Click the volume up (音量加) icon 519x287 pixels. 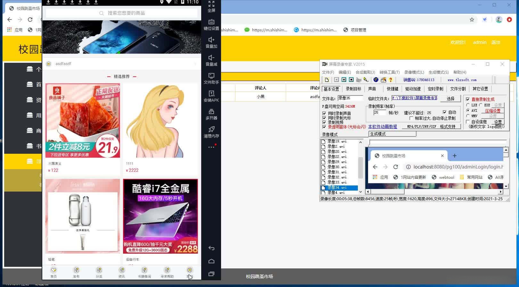click(211, 40)
